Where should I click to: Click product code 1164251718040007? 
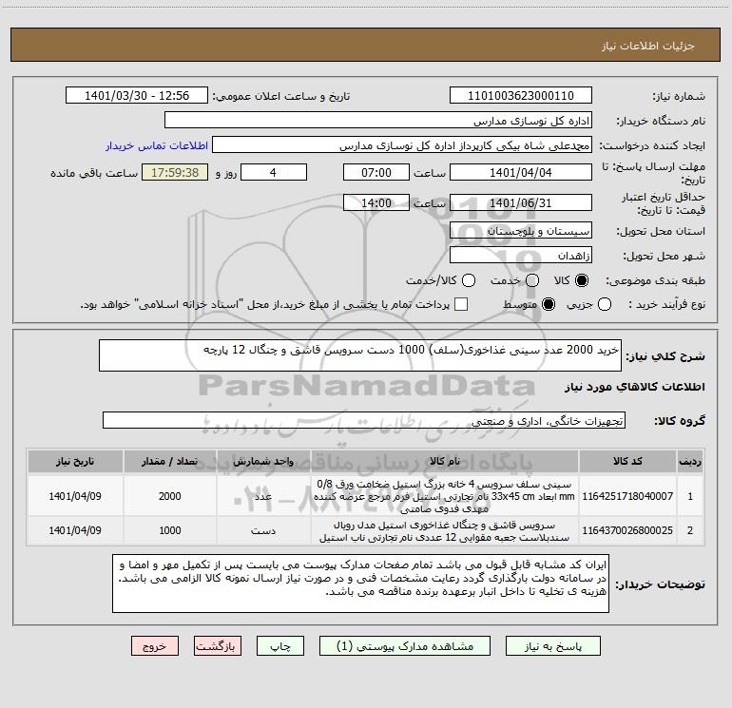coord(627,496)
